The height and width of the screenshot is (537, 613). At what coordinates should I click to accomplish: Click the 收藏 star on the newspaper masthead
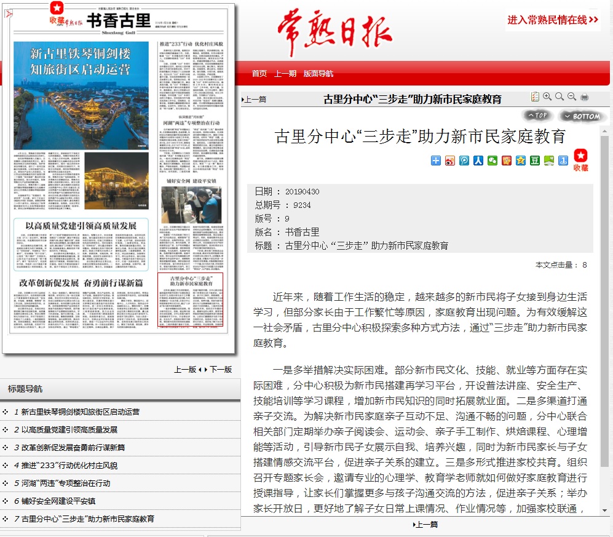(x=57, y=14)
